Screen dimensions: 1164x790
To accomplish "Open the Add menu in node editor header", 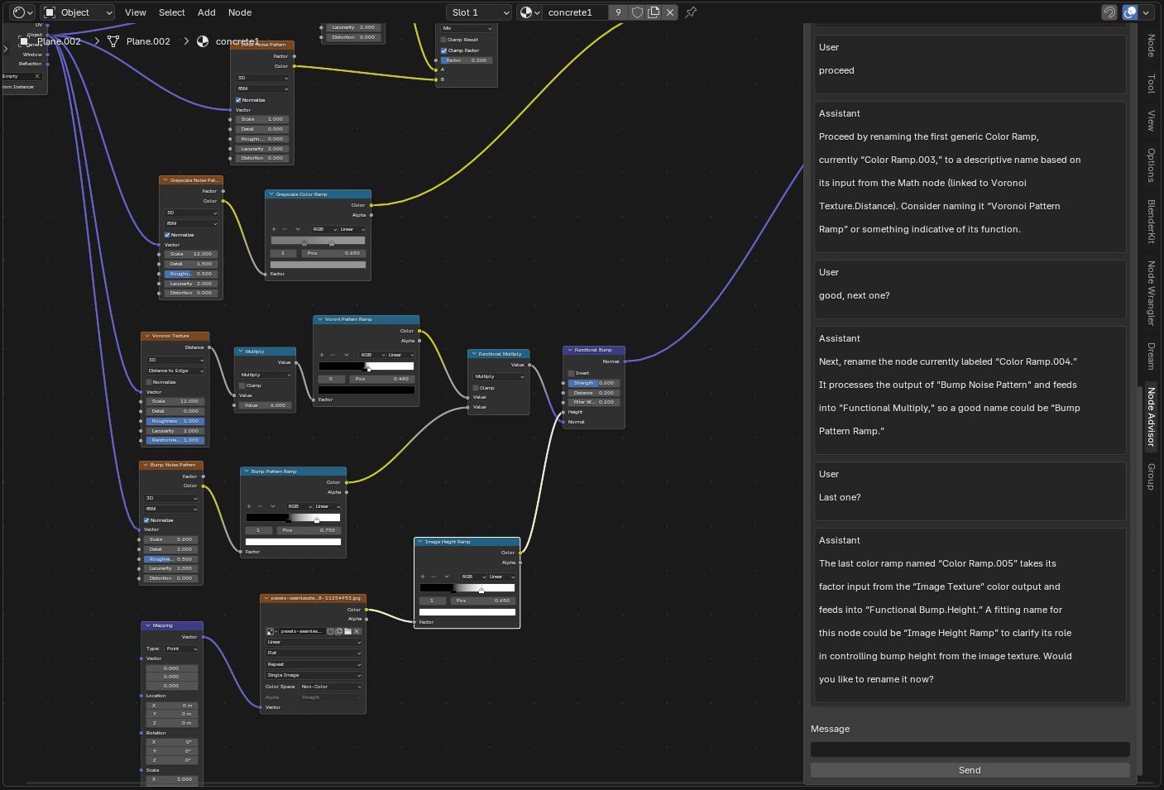I will [x=206, y=12].
